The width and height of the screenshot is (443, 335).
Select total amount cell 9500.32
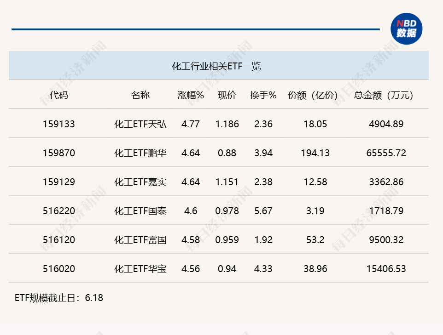tap(386, 240)
